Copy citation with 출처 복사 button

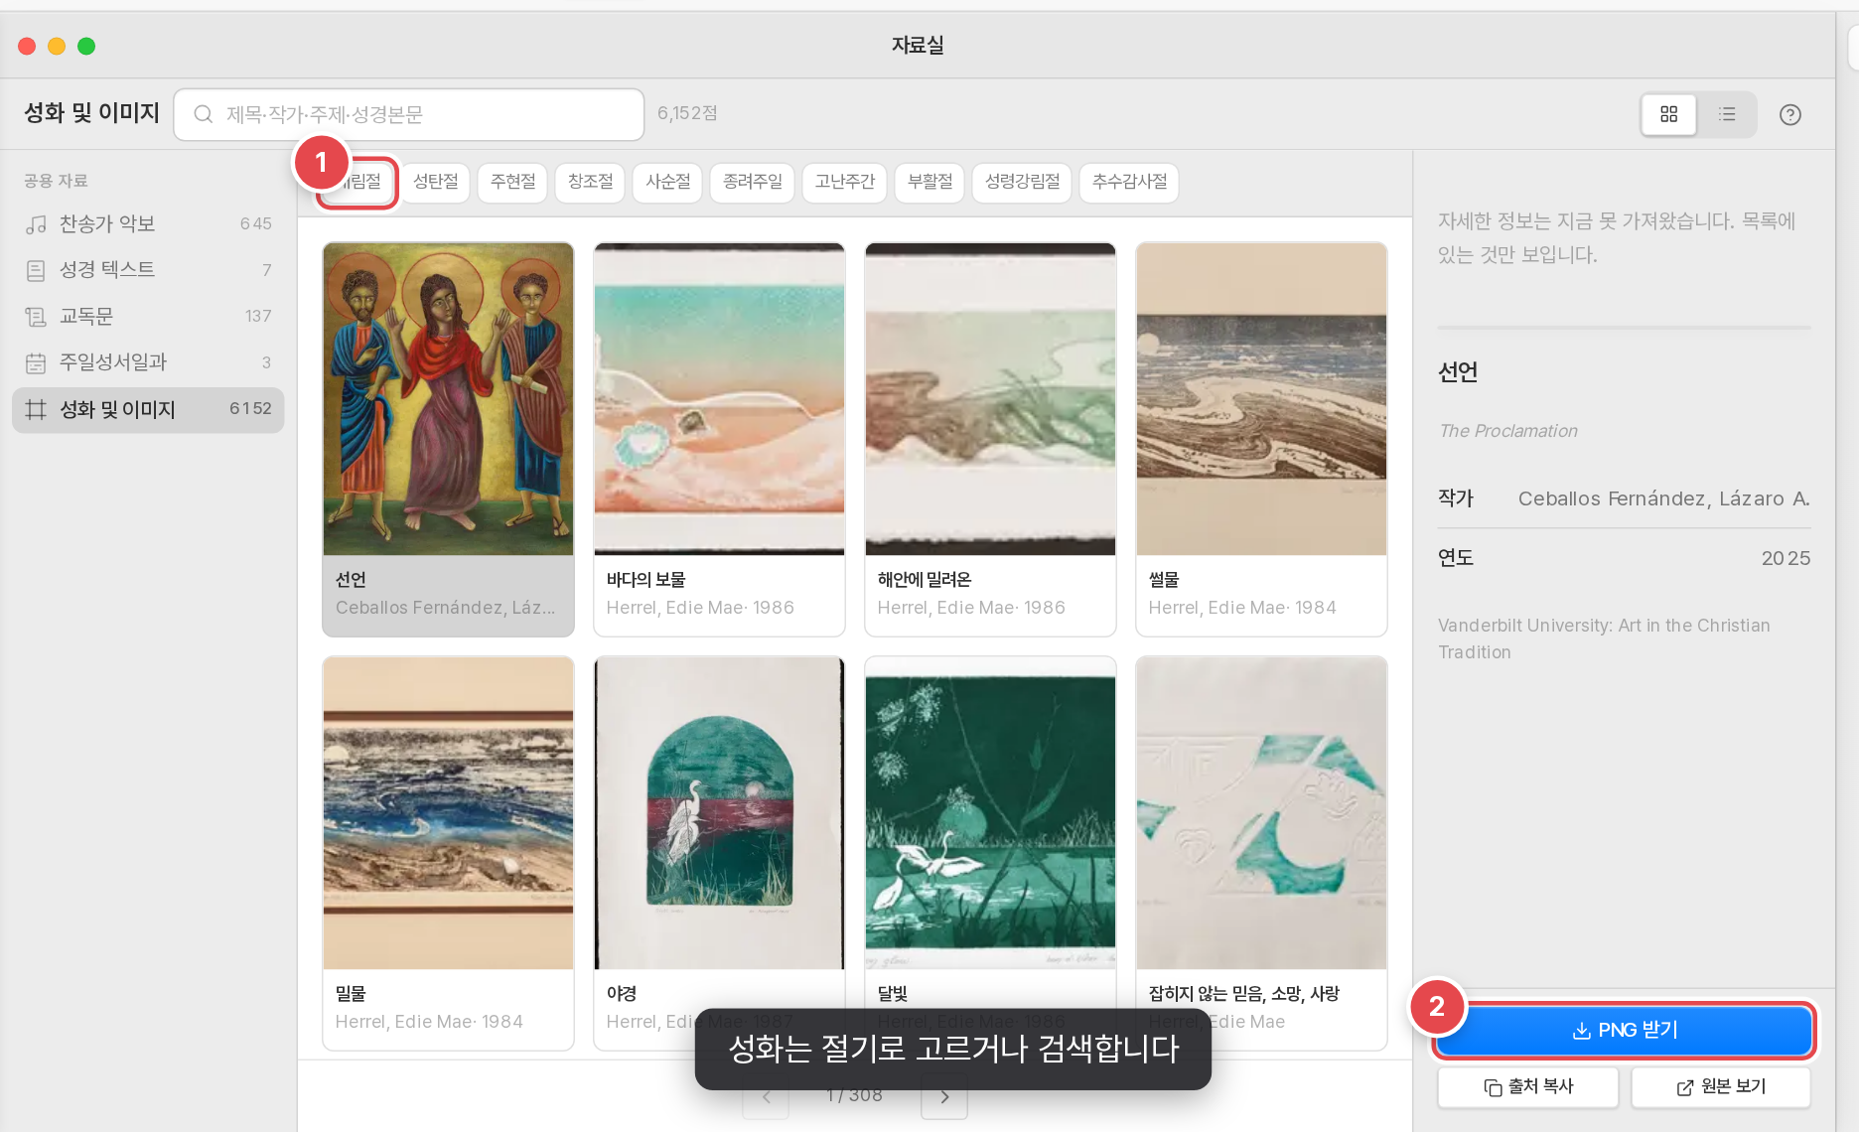click(x=1527, y=1087)
